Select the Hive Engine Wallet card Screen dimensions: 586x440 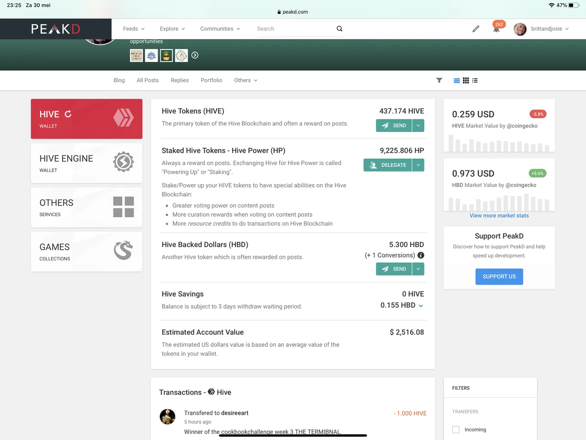(x=87, y=163)
